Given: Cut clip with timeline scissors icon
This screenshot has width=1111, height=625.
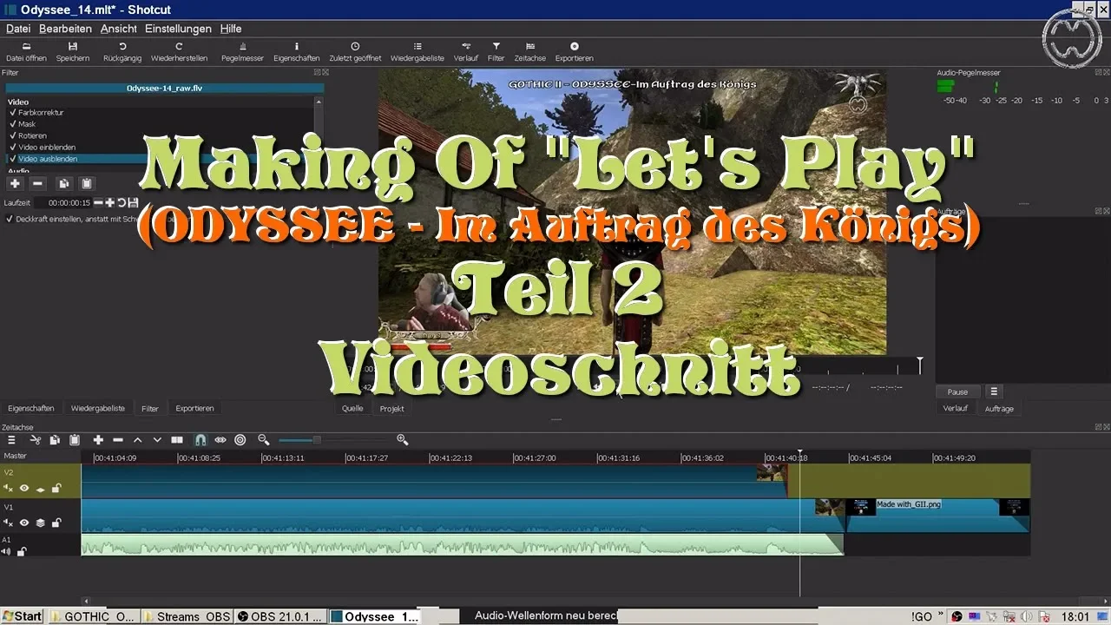Looking at the screenshot, I should click(36, 440).
